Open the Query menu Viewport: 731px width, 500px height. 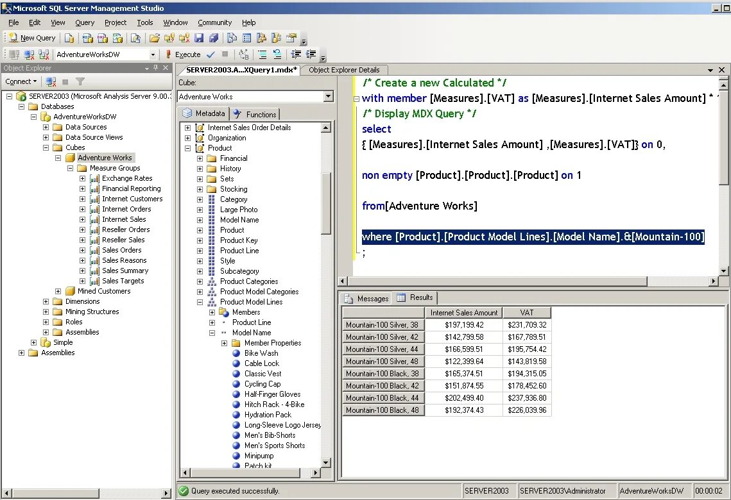[x=84, y=22]
